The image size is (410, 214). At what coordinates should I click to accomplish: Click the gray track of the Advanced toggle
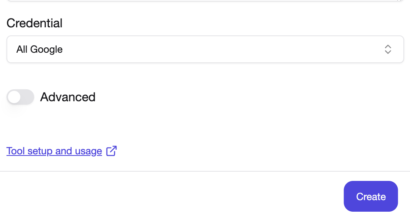27,97
